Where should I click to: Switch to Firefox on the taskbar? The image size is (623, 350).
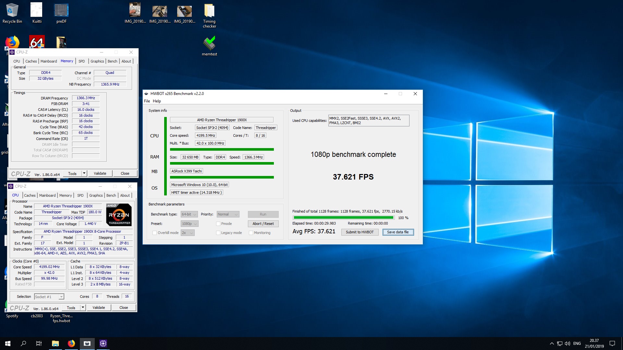[71, 344]
